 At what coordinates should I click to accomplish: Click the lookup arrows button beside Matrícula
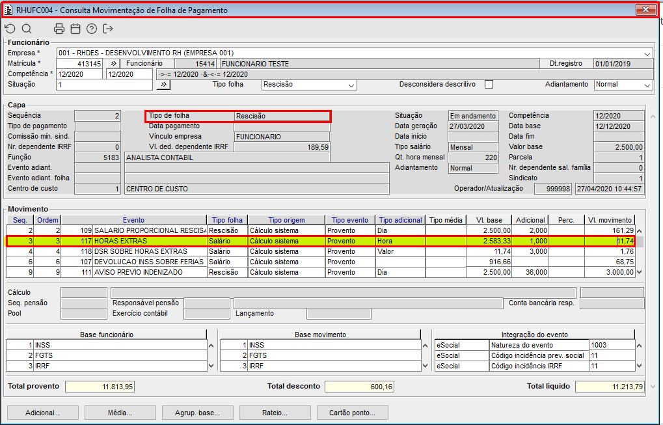pos(112,64)
